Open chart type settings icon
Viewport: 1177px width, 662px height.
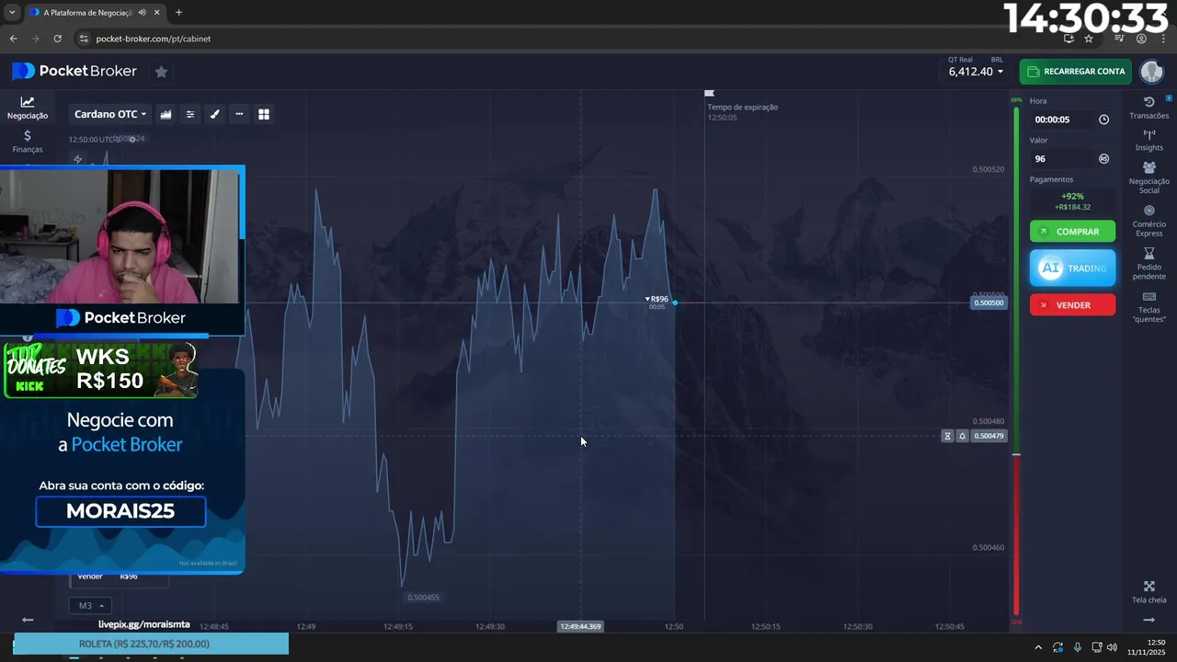[166, 114]
